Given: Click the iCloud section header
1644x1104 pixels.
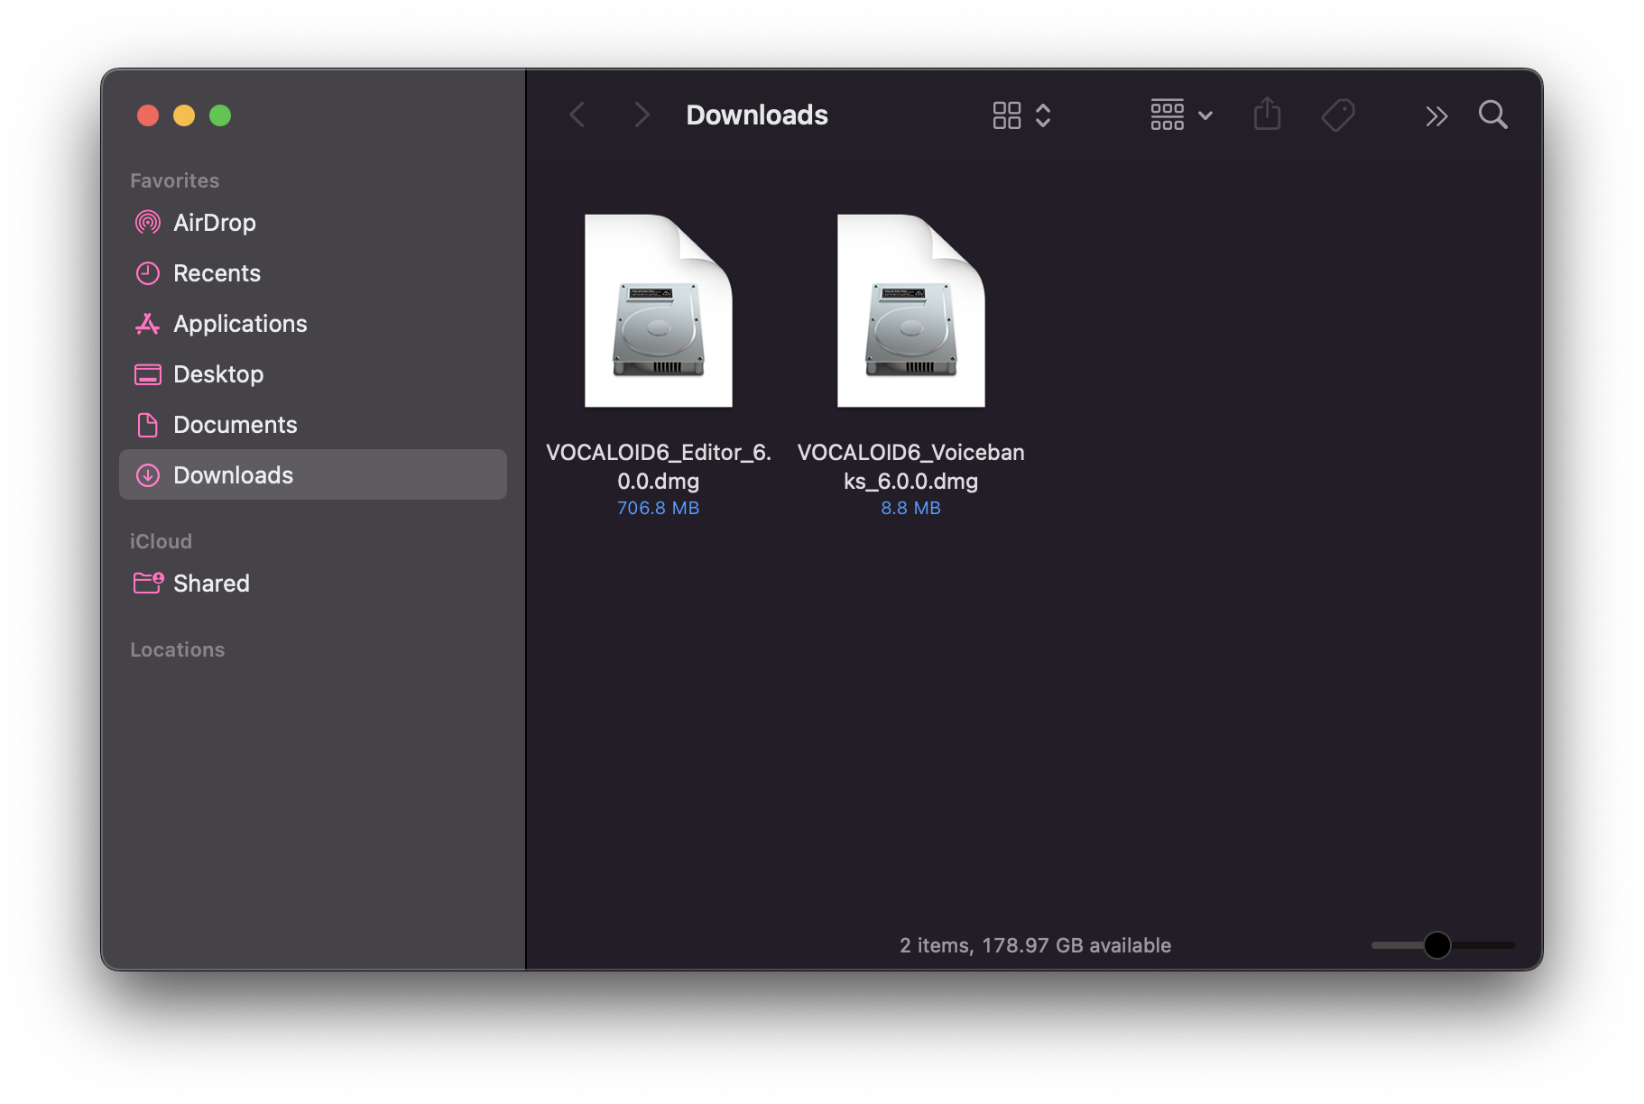Looking at the screenshot, I should [161, 541].
